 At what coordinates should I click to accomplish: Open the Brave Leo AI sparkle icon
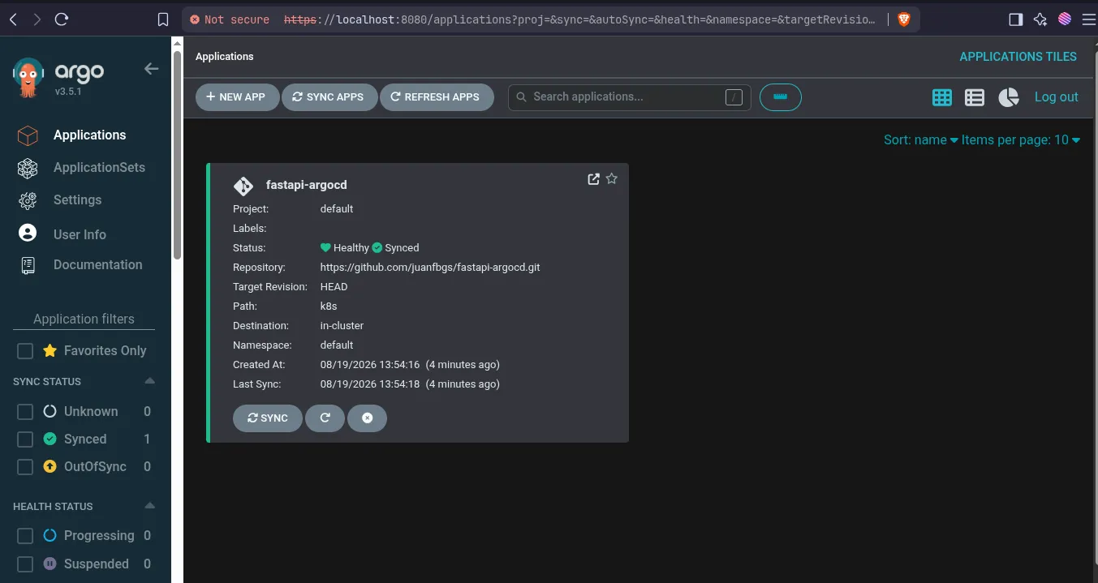tap(1040, 19)
